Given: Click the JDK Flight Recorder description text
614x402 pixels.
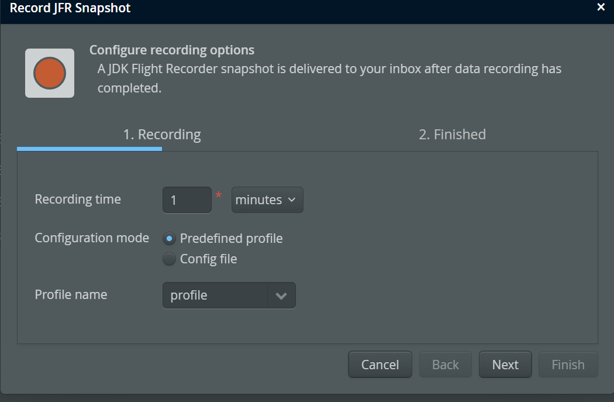Looking at the screenshot, I should point(329,78).
